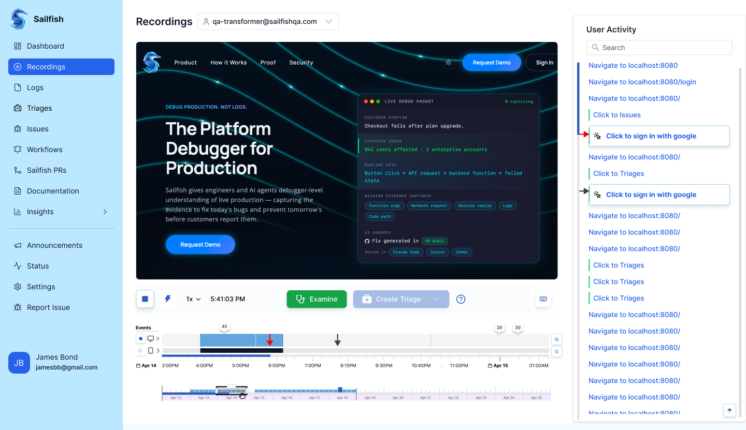746x430 pixels.
Task: Click the JB user avatar
Action: coord(19,363)
